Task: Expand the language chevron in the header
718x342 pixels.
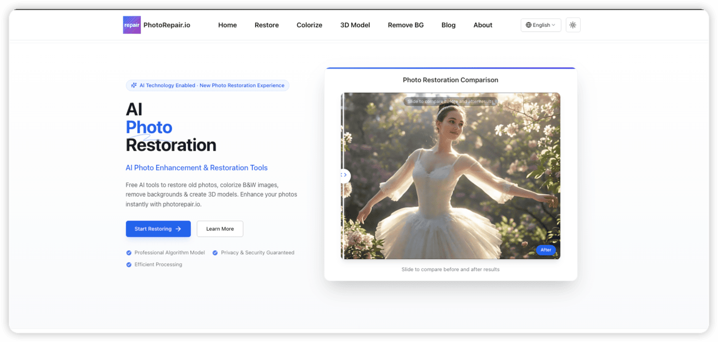Action: [x=554, y=25]
